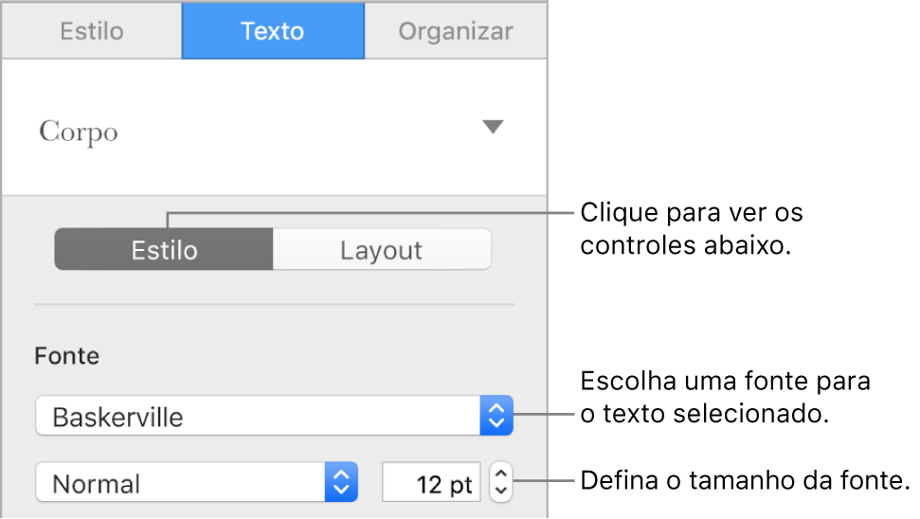The height and width of the screenshot is (519, 920).
Task: Click the Corpo paragraph style name
Action: click(79, 132)
